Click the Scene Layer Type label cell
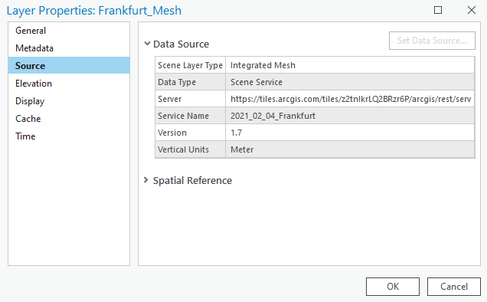 click(190, 65)
